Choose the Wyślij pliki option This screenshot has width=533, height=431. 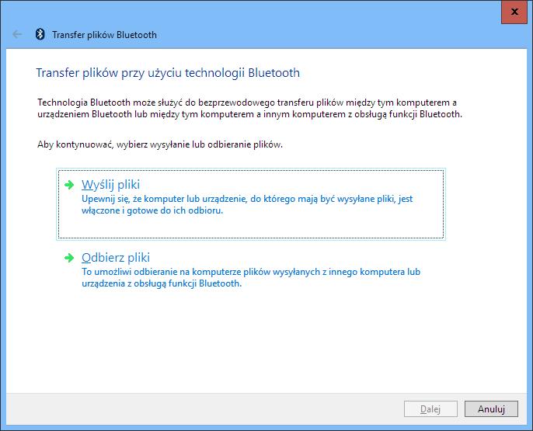(251, 204)
